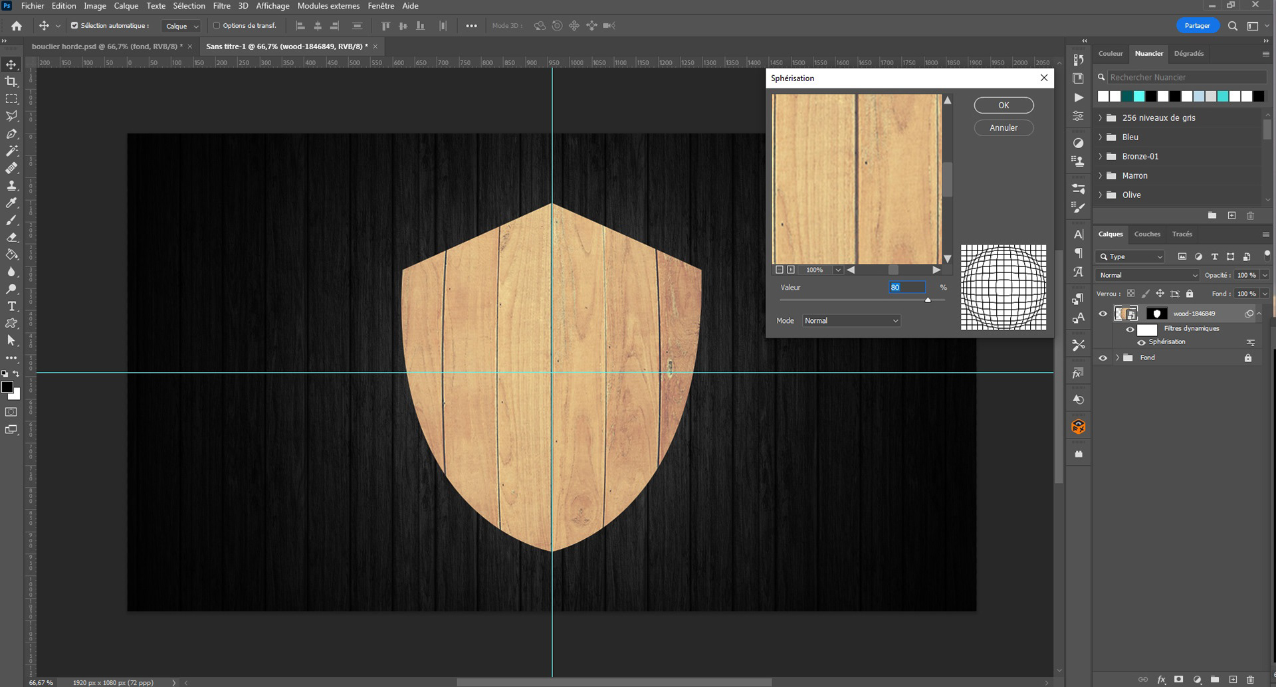Focus the Rechercher Nuancier search field
The width and height of the screenshot is (1276, 687).
click(1186, 77)
